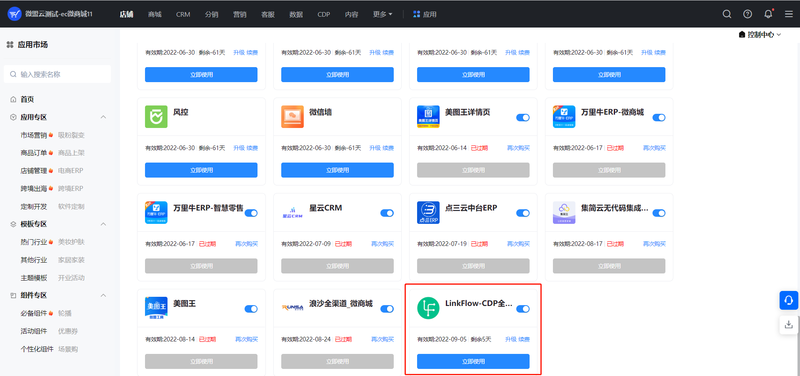Open the CDP menu
Viewport: 800px width, 376px height.
click(x=324, y=14)
